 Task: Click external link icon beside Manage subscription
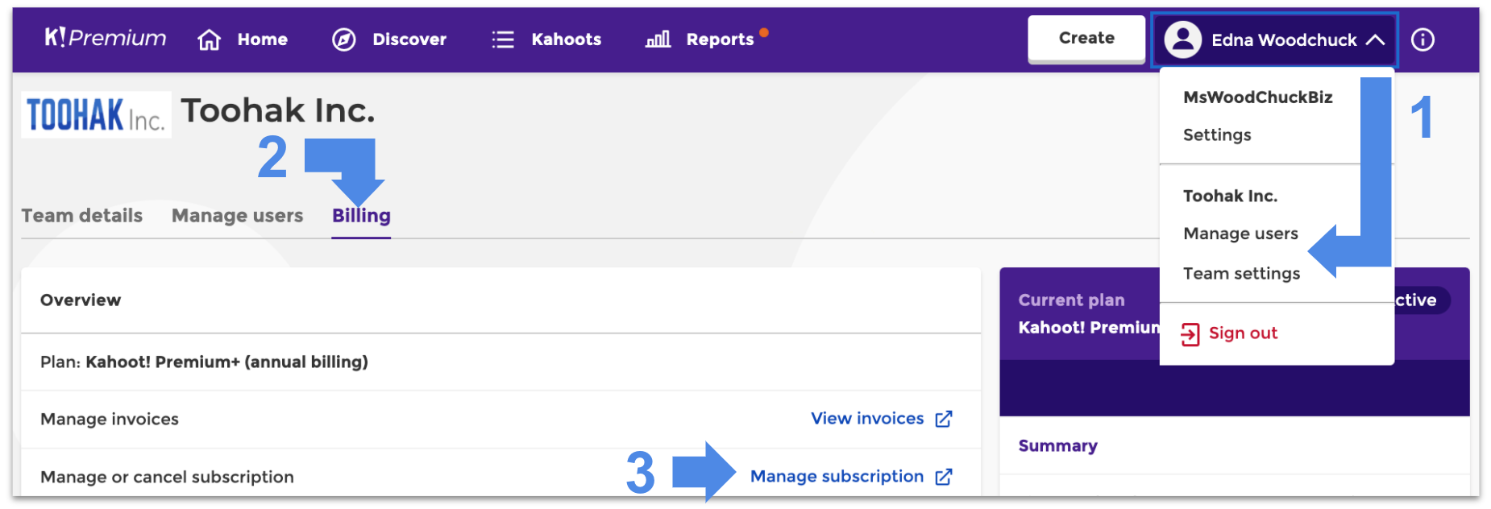(x=944, y=477)
